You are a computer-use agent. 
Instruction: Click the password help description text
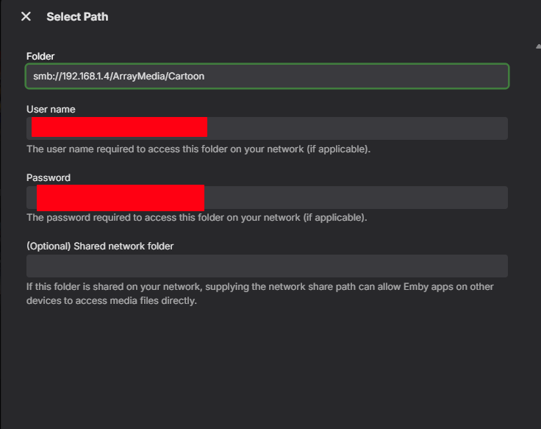tap(196, 218)
